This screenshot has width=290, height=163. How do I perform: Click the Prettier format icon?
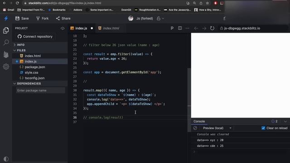pos(172,28)
